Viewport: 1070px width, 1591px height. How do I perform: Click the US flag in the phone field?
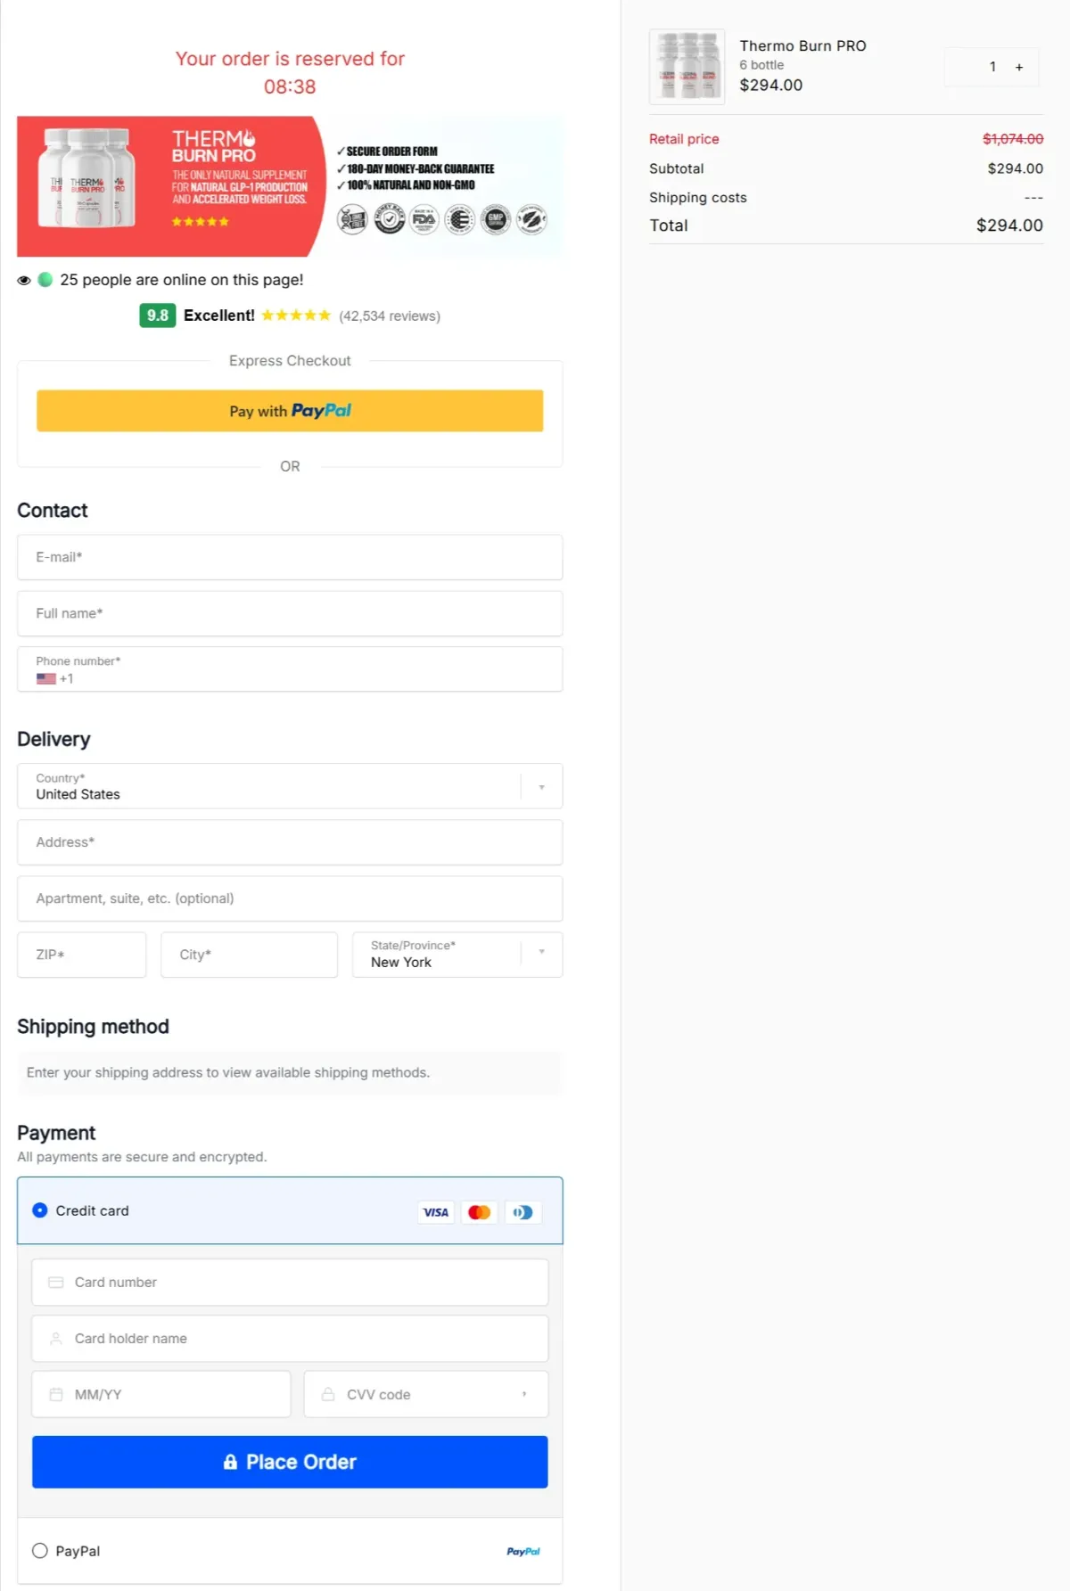tap(46, 678)
